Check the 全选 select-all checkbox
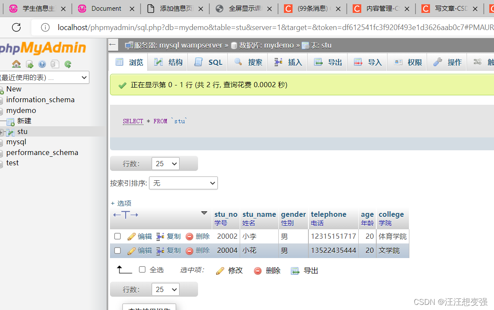 143,269
